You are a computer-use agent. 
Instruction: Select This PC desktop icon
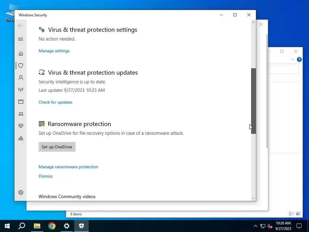point(10,12)
